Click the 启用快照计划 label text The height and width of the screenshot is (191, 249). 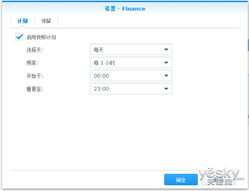click(x=41, y=37)
